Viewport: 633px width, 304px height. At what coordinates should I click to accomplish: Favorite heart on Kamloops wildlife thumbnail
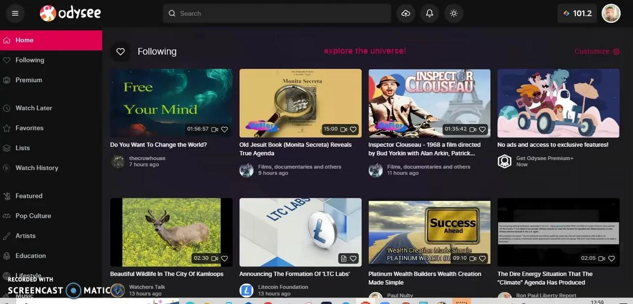(x=225, y=258)
